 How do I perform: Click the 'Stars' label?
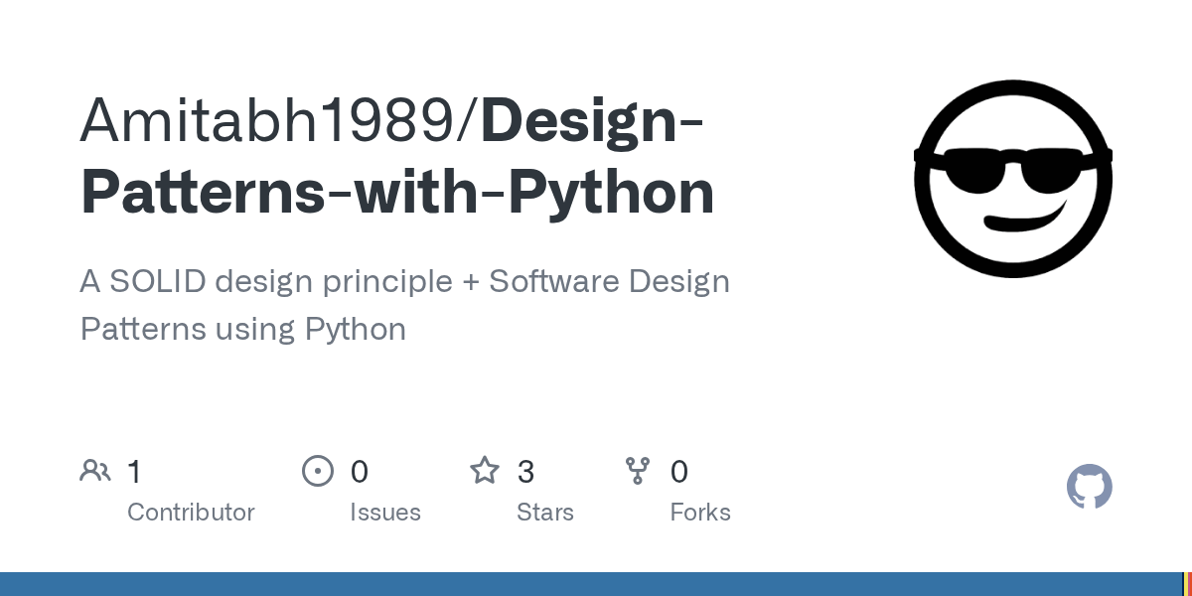tap(545, 513)
